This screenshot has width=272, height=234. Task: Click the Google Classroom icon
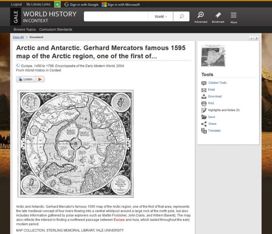click(x=57, y=4)
